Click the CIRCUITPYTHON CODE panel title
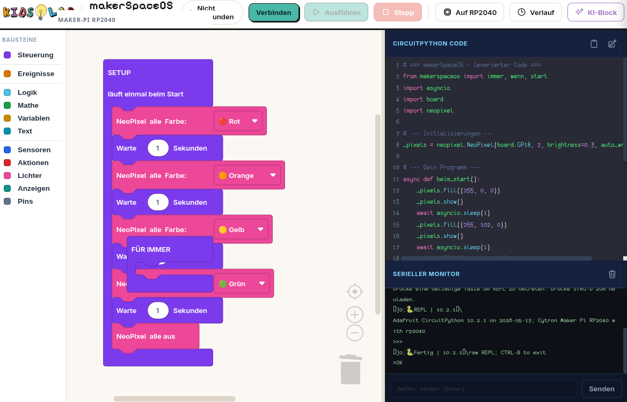 [430, 43]
